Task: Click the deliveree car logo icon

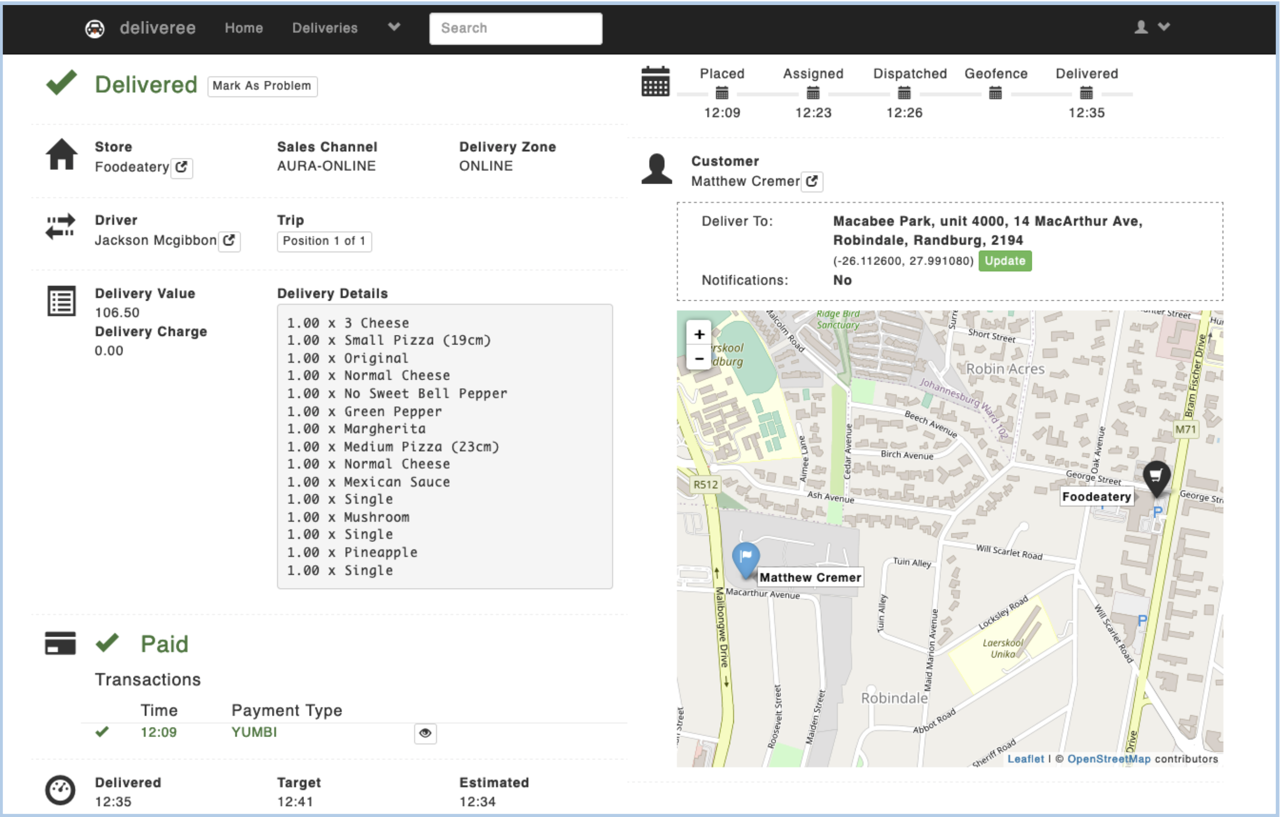Action: [x=95, y=28]
